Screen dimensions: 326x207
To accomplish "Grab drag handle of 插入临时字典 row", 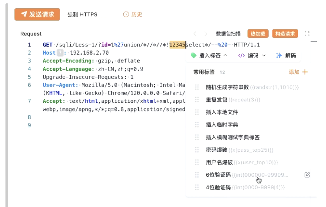I will pyautogui.click(x=197, y=125).
